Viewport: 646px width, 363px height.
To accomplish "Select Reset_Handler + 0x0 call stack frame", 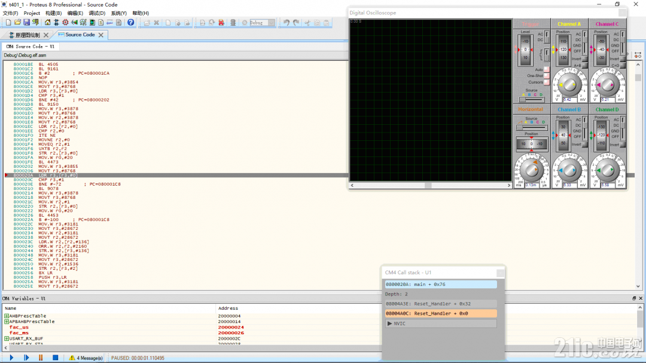I will (x=440, y=313).
